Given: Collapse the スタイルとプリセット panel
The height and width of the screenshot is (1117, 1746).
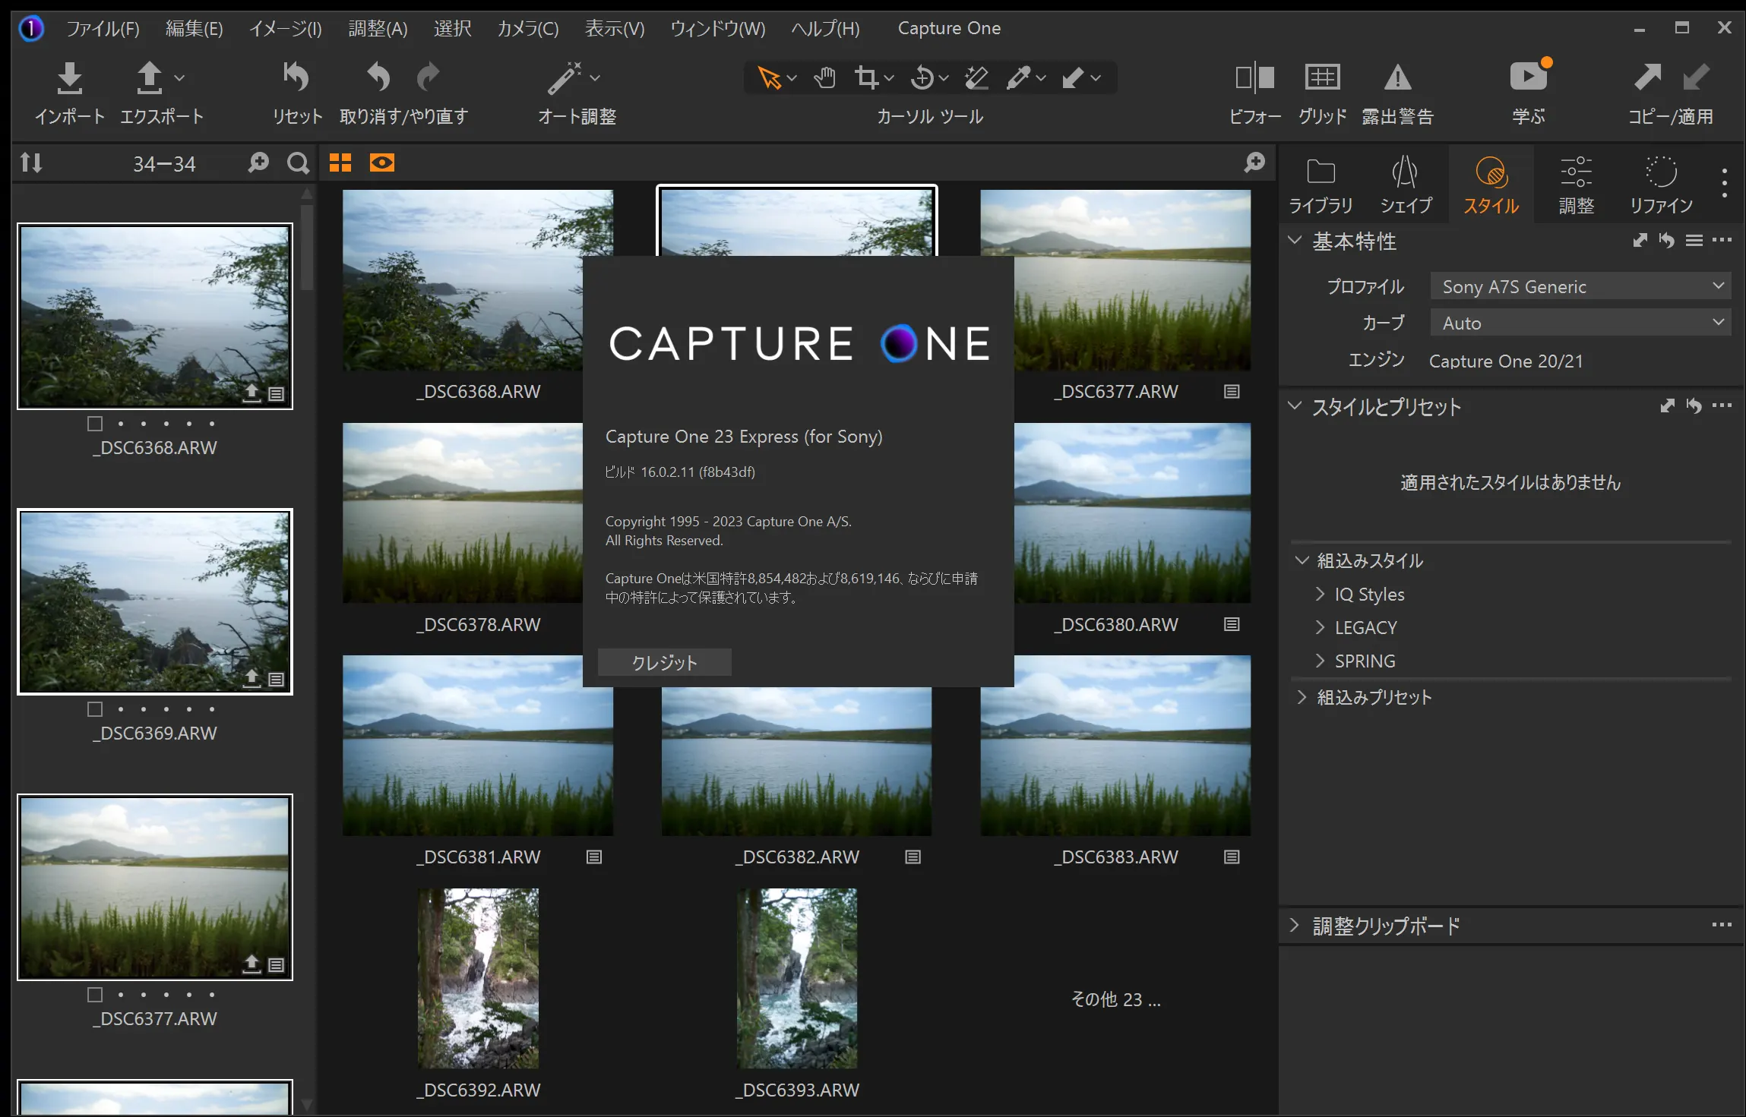Looking at the screenshot, I should [1295, 405].
